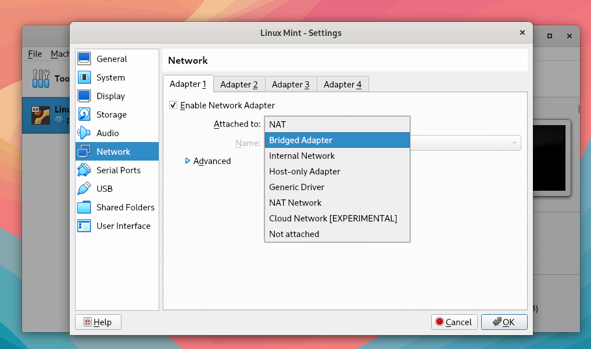This screenshot has width=591, height=349.
Task: Select the User Interface icon
Action: [x=84, y=226]
